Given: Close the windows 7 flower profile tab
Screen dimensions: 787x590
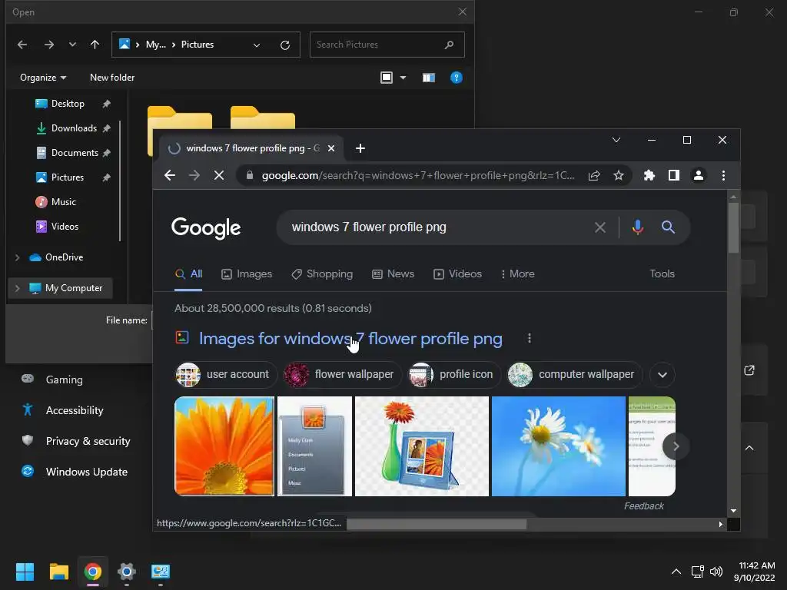Looking at the screenshot, I should tap(331, 148).
